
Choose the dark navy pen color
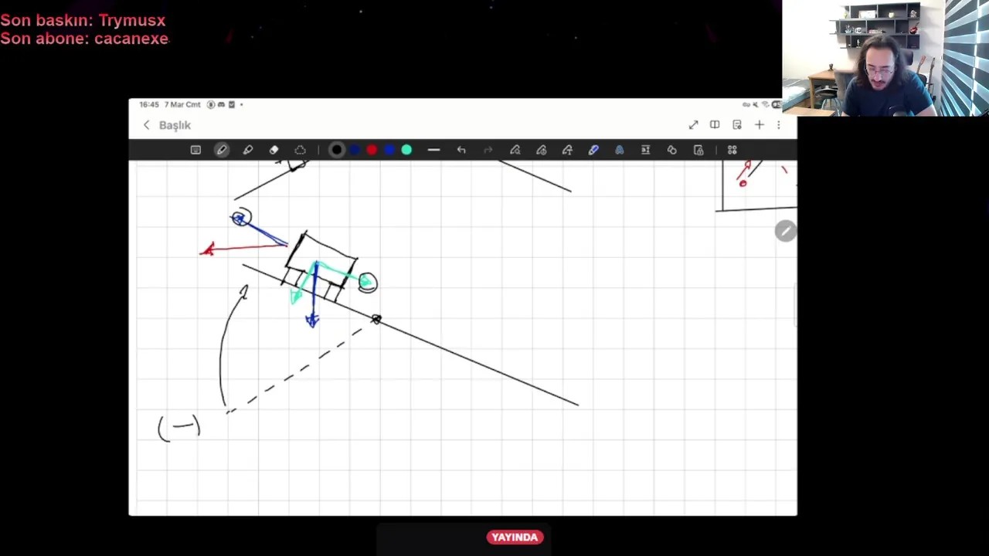click(355, 150)
